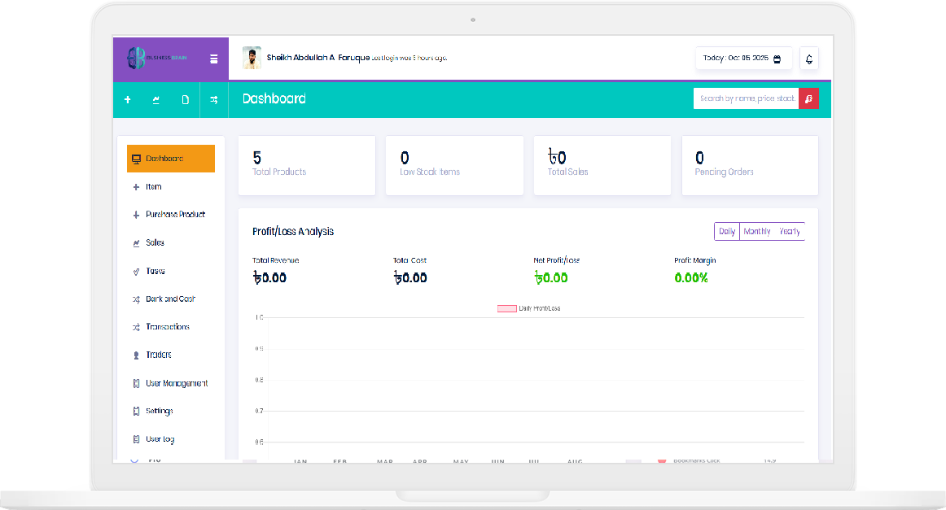Expand the Item sidebar menu
The width and height of the screenshot is (946, 510).
tap(153, 187)
